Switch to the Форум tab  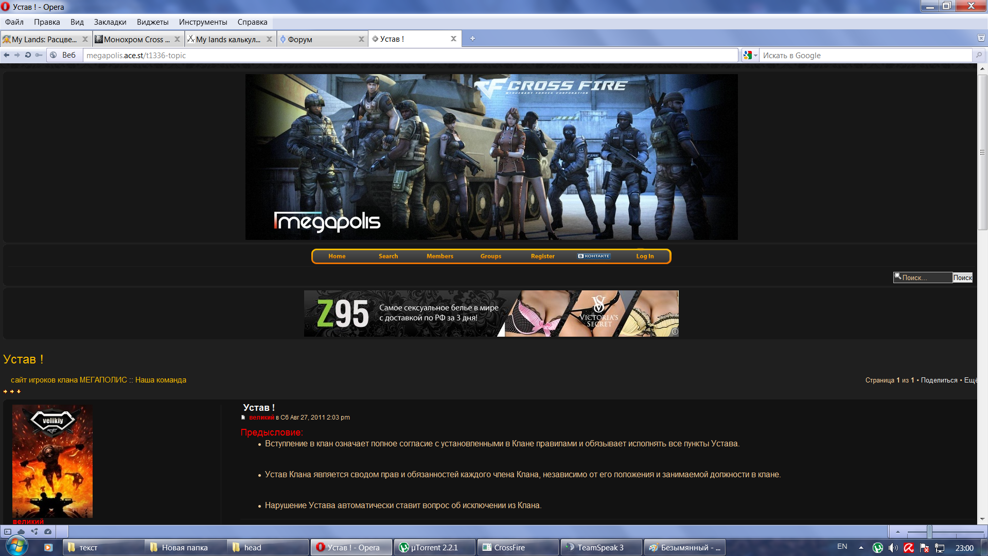(x=319, y=39)
